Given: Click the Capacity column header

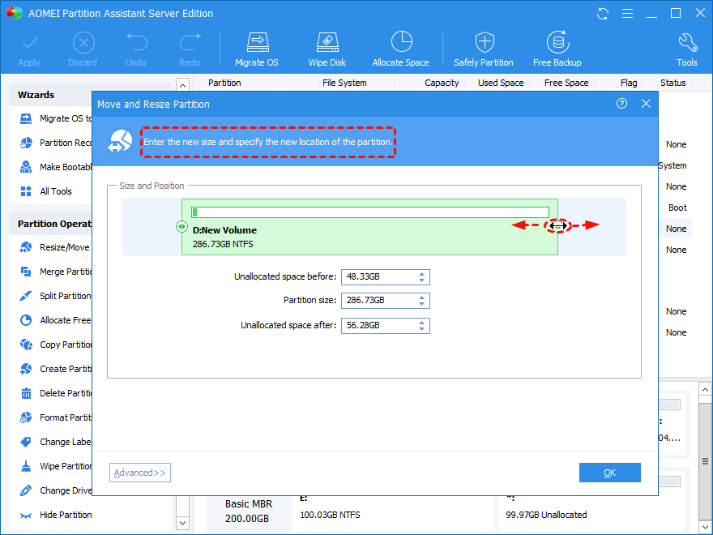Looking at the screenshot, I should tap(442, 83).
